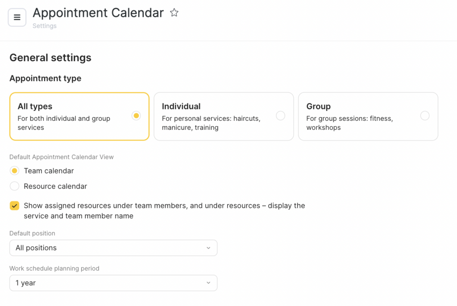
Task: Choose the Resource calendar radio button
Action: point(15,186)
